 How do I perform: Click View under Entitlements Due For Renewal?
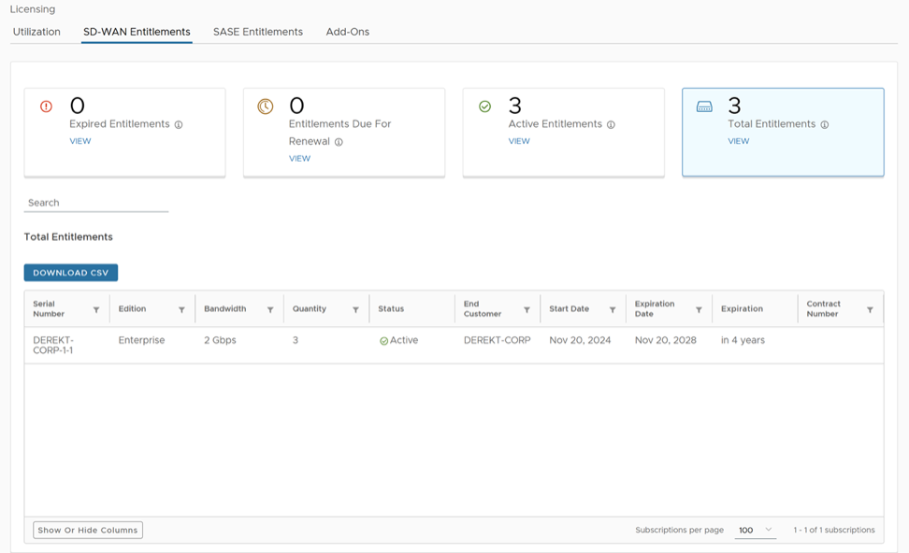(x=299, y=159)
